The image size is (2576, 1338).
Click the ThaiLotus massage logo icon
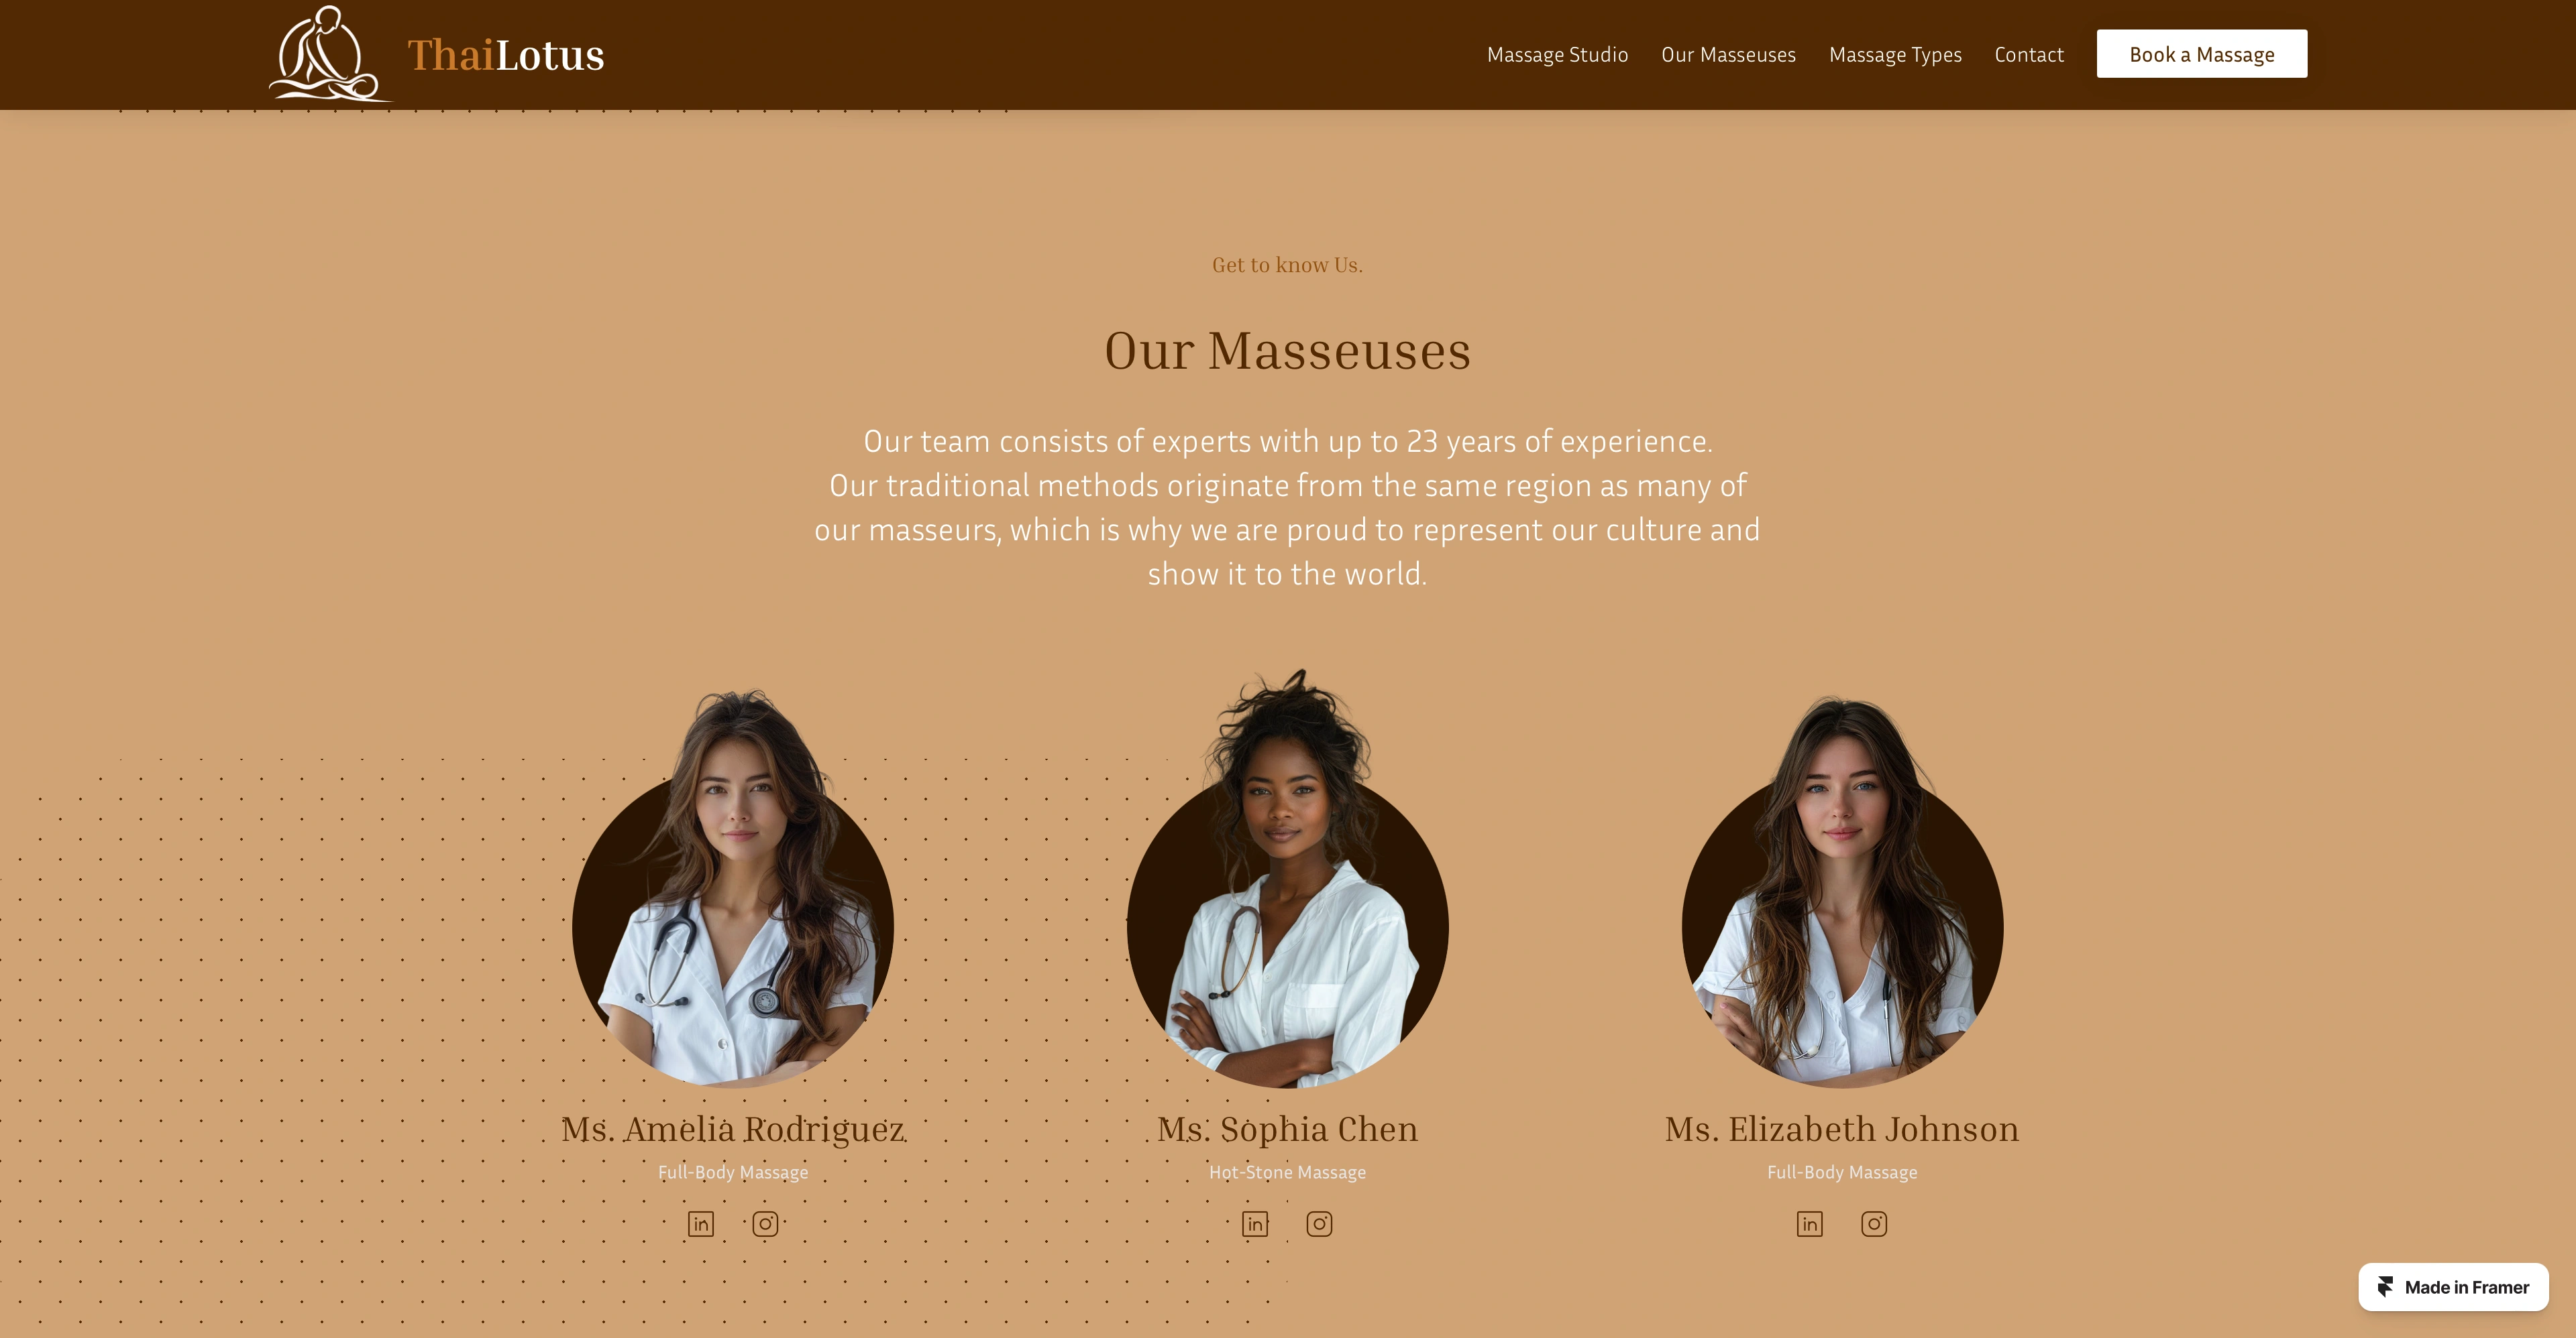coord(329,54)
